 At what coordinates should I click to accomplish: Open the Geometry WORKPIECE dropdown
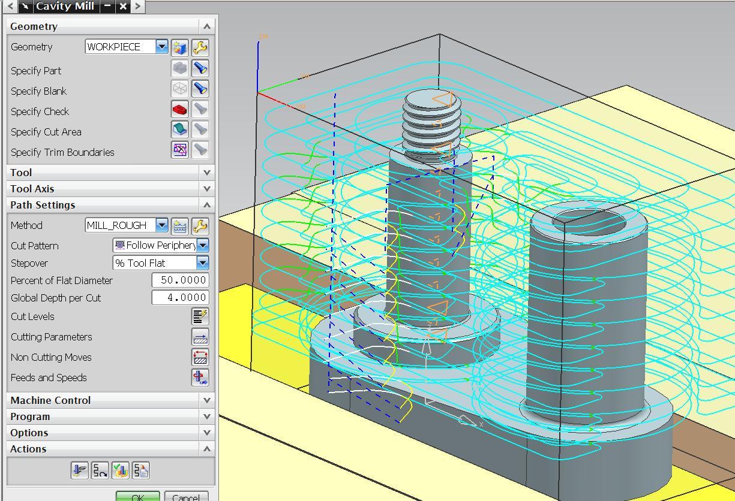pyautogui.click(x=162, y=47)
